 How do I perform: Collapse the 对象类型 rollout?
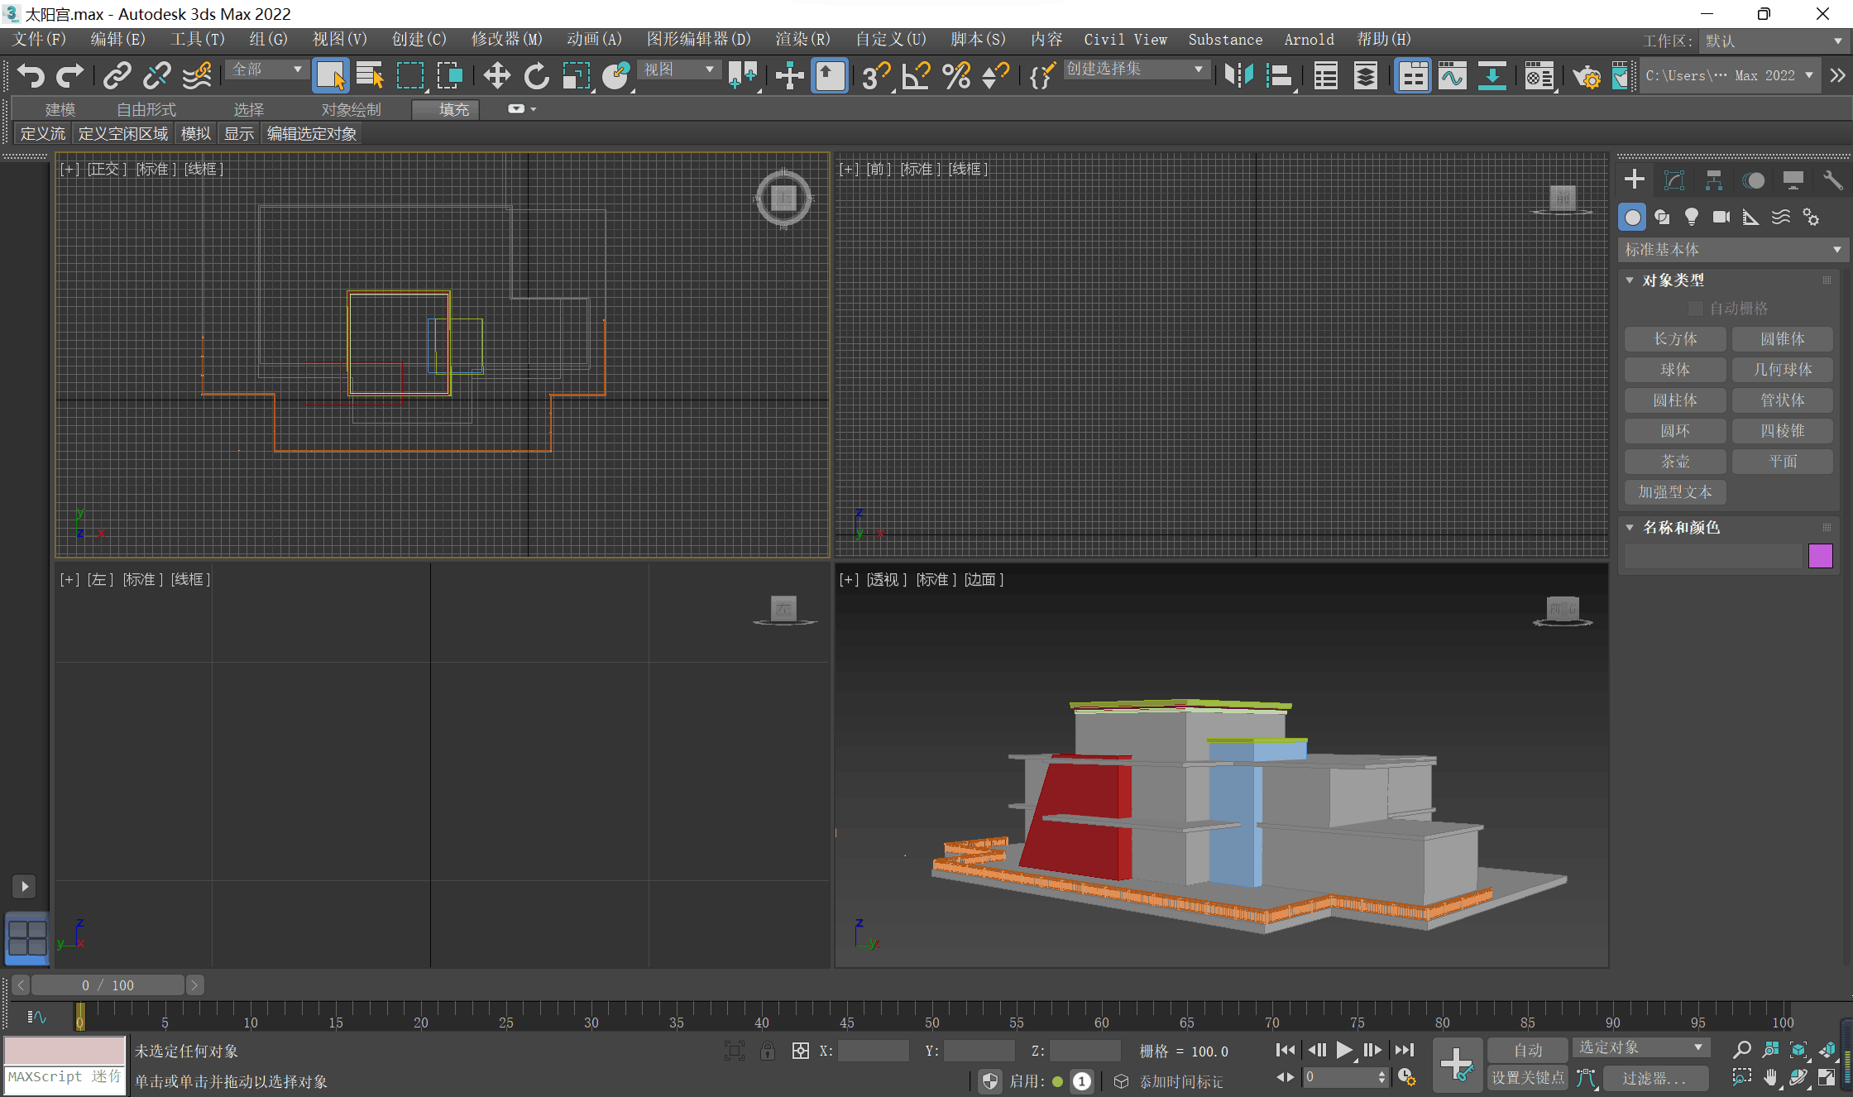(1630, 280)
